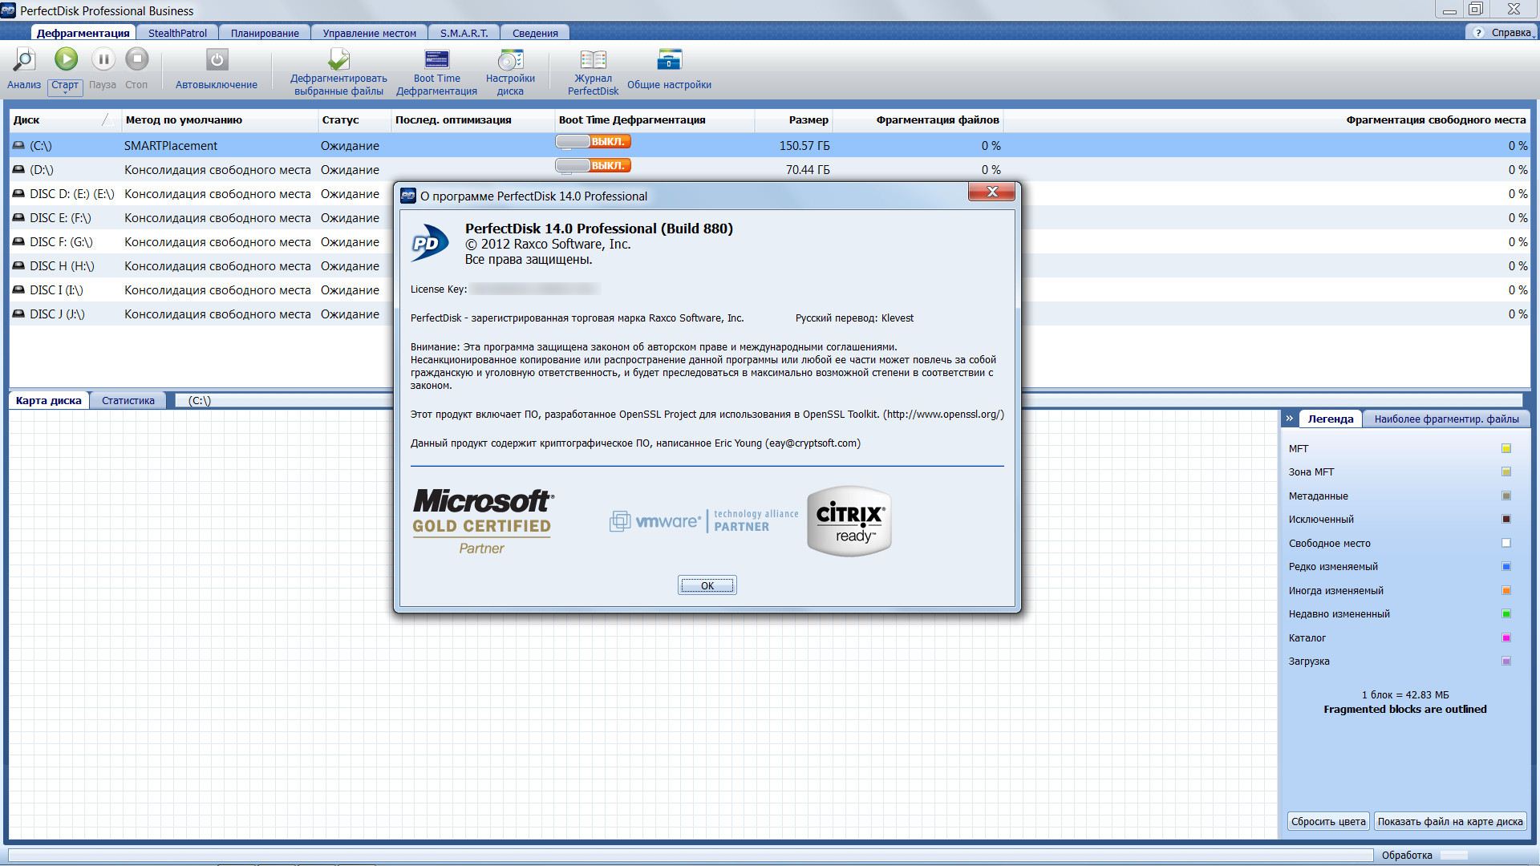Toggle Boot Time defrag for drive C:
Image resolution: width=1540 pixels, height=866 pixels.
(x=594, y=141)
